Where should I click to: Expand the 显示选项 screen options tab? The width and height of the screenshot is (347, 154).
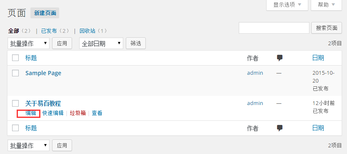pyautogui.click(x=287, y=5)
